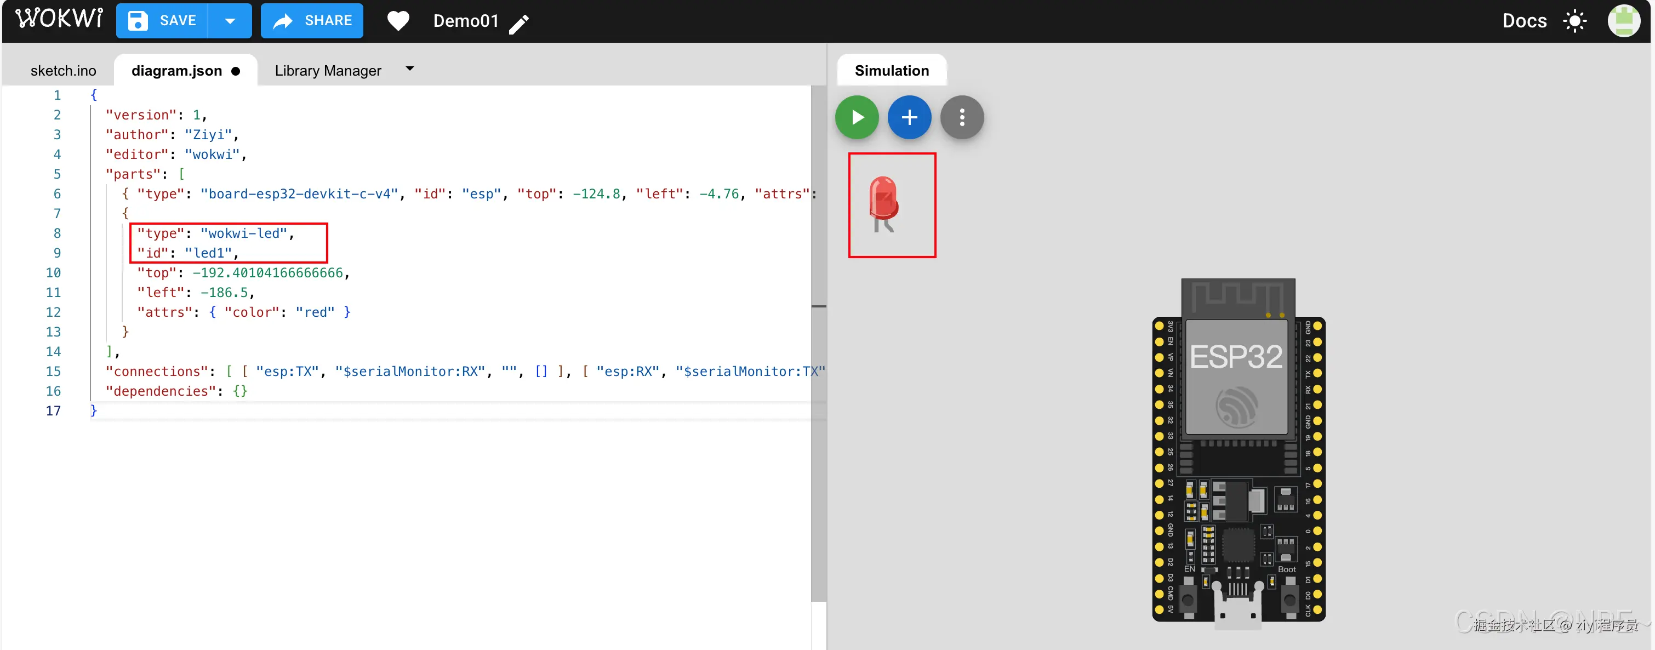Select the Simulation tab
Image resolution: width=1655 pixels, height=650 pixels.
pos(892,71)
